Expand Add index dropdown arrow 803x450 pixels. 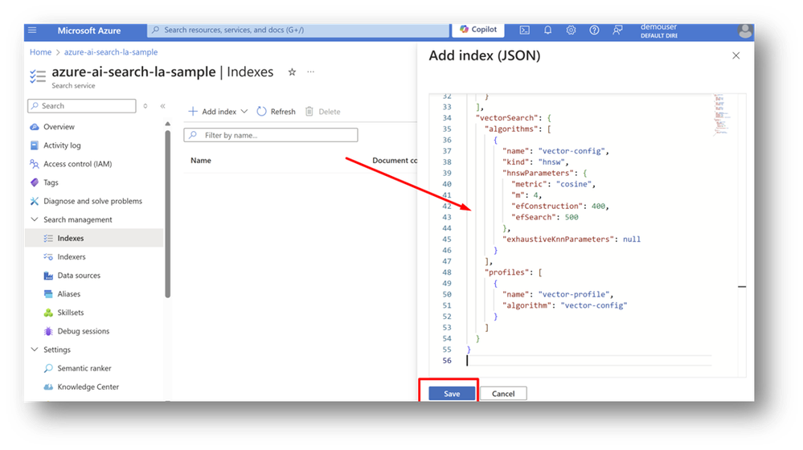[244, 112]
